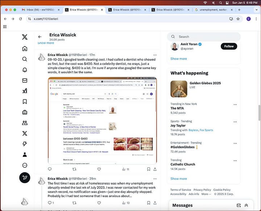261x211 pixels.
Task: Open account avatar at sidebar bottom
Action: tap(25, 201)
